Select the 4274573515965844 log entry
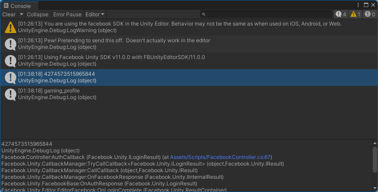The height and width of the screenshot is (192, 378). [x=189, y=78]
